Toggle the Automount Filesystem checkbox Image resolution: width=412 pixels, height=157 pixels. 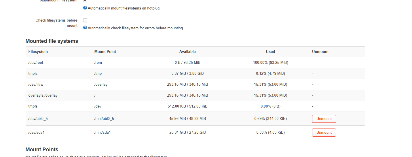tap(85, 1)
